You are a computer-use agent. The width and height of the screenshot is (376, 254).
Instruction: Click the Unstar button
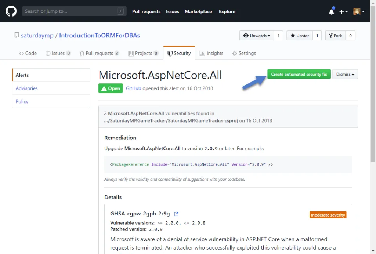(300, 36)
